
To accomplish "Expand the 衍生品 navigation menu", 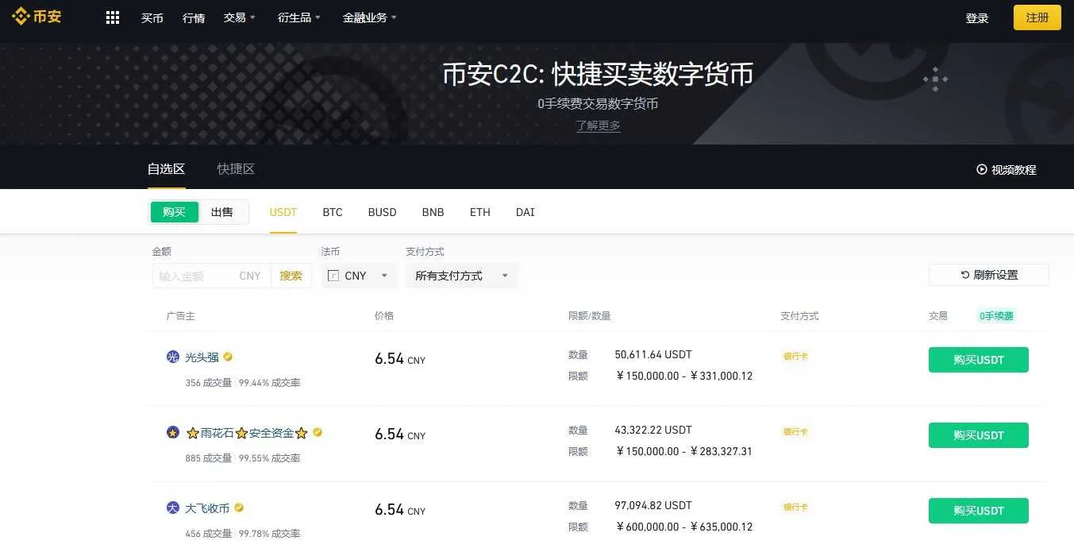I will click(299, 17).
